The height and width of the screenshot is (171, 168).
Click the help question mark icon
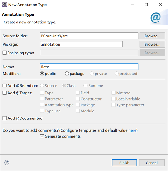tap(7, 162)
